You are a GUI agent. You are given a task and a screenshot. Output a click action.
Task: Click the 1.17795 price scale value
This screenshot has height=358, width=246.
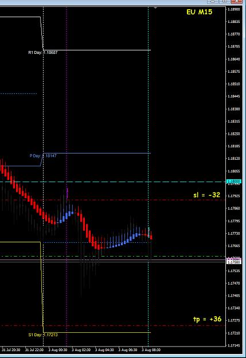pos(234,221)
